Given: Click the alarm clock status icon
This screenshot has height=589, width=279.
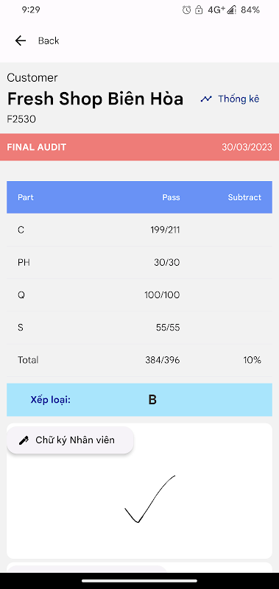Looking at the screenshot, I should 187,10.
